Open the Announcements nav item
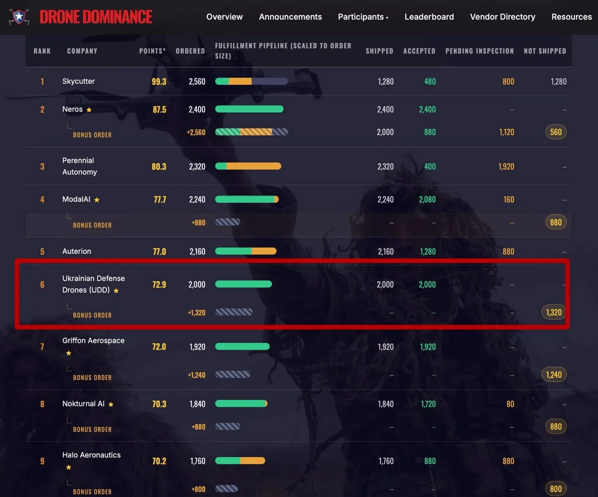Image resolution: width=598 pixels, height=497 pixels. (x=290, y=17)
